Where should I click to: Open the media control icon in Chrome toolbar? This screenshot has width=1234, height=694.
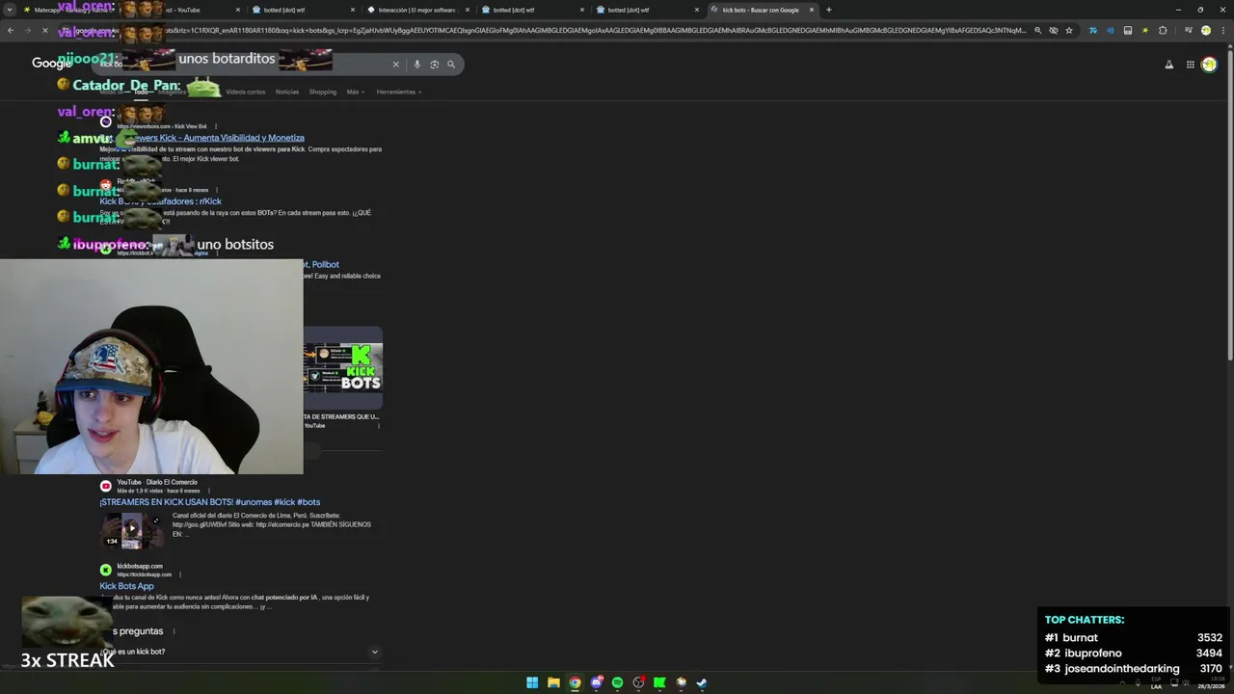[1187, 30]
